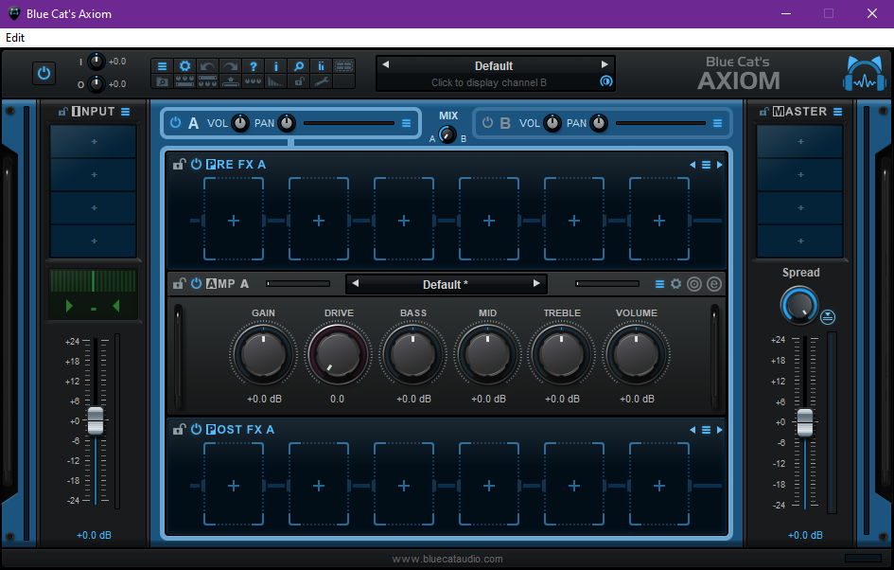Click the upload arrow tray icon
This screenshot has width=894, height=570.
pyautogui.click(x=230, y=81)
